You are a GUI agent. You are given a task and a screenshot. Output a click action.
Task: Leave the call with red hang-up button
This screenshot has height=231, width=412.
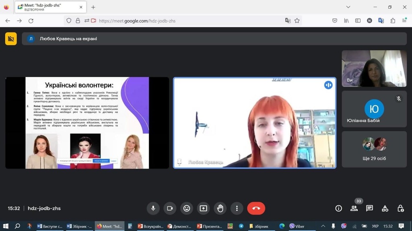pos(256,208)
